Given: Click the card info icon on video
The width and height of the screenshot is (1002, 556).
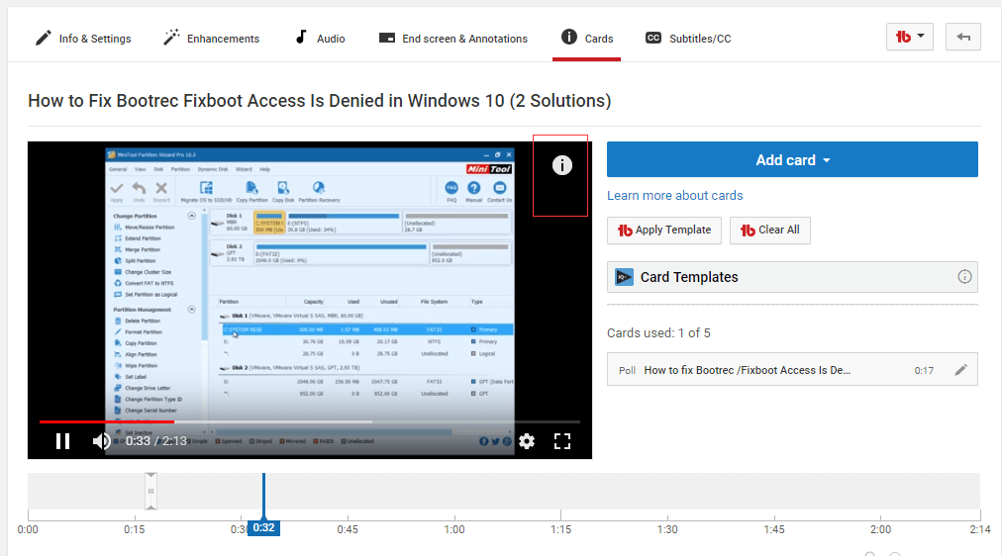Looking at the screenshot, I should click(561, 165).
